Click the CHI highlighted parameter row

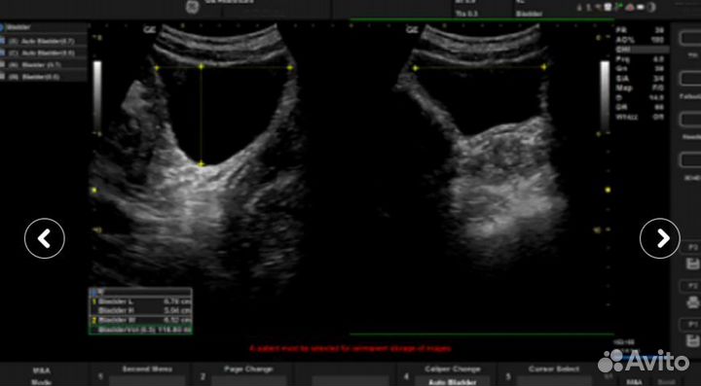point(642,50)
